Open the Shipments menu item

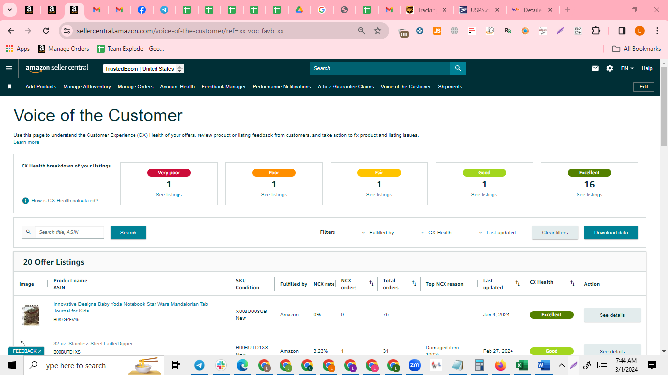pyautogui.click(x=450, y=87)
